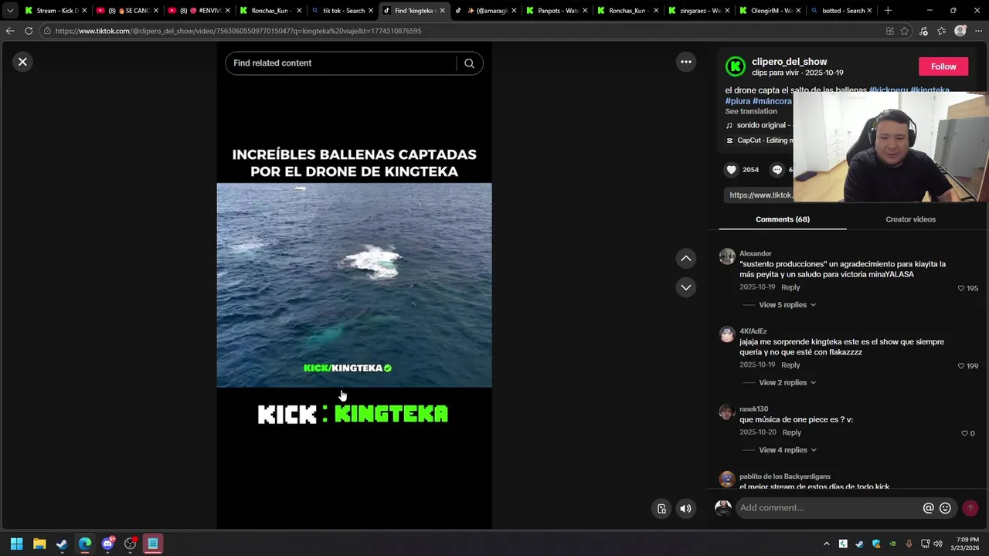Viewport: 989px width, 556px height.
Task: Expand View 4 replies
Action: tap(787, 450)
